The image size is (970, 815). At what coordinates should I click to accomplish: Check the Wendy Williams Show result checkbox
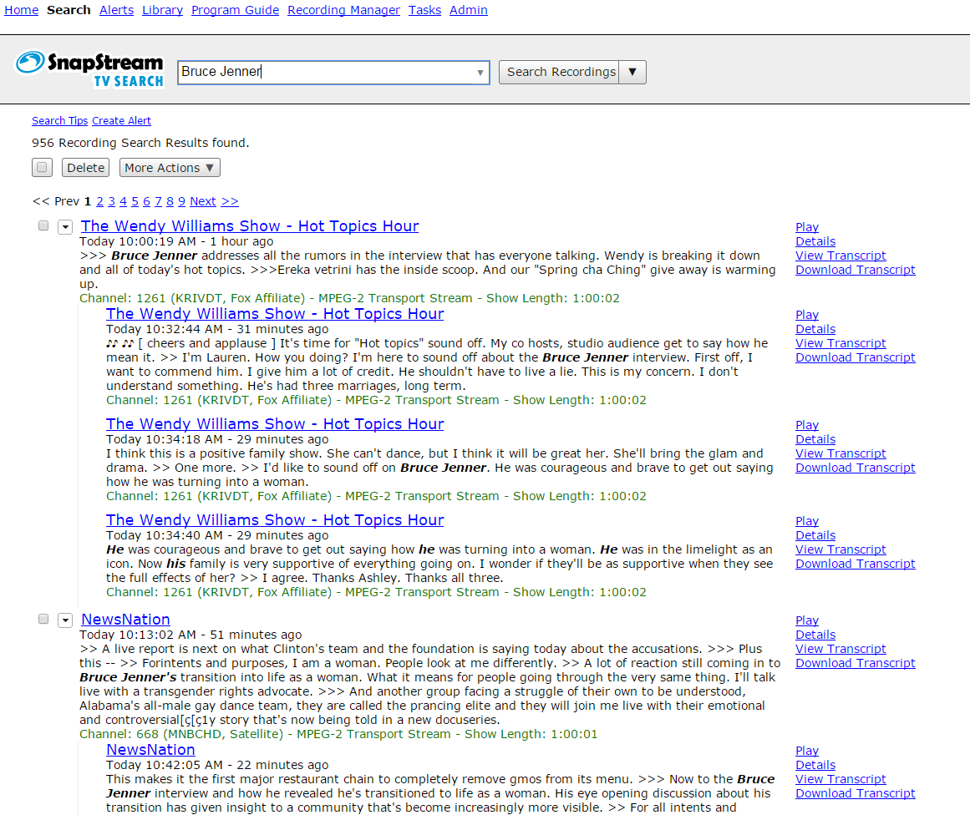click(43, 225)
